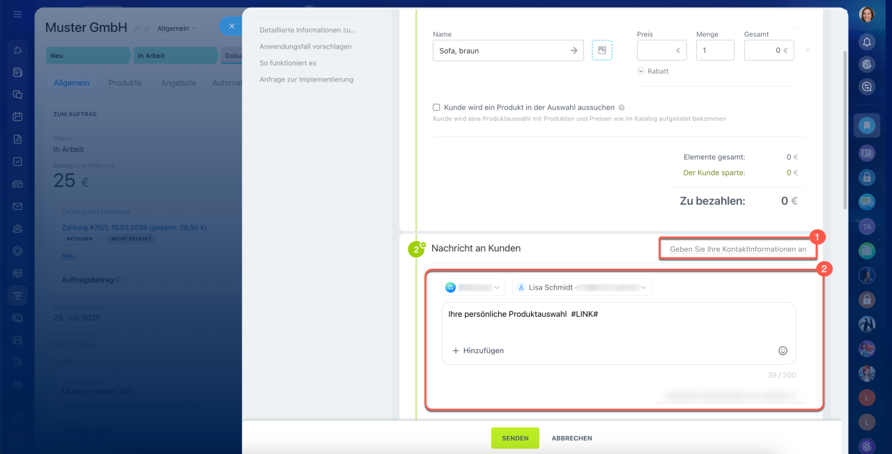The height and width of the screenshot is (454, 892).
Task: Open the emoji picker in message box
Action: coord(783,351)
